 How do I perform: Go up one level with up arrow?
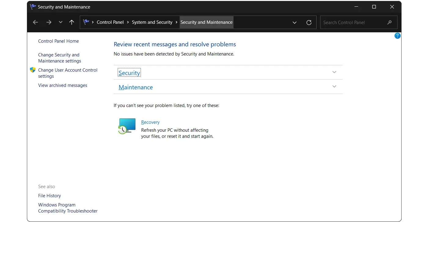[72, 22]
